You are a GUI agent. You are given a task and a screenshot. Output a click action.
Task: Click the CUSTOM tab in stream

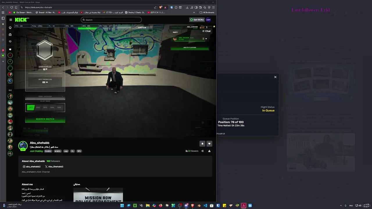[142, 28]
